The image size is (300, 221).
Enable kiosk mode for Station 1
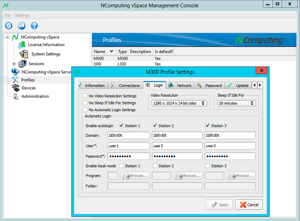121,166
